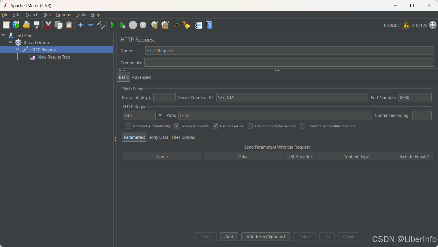Click the green Start test run icon
The width and height of the screenshot is (438, 247).
pyautogui.click(x=113, y=25)
